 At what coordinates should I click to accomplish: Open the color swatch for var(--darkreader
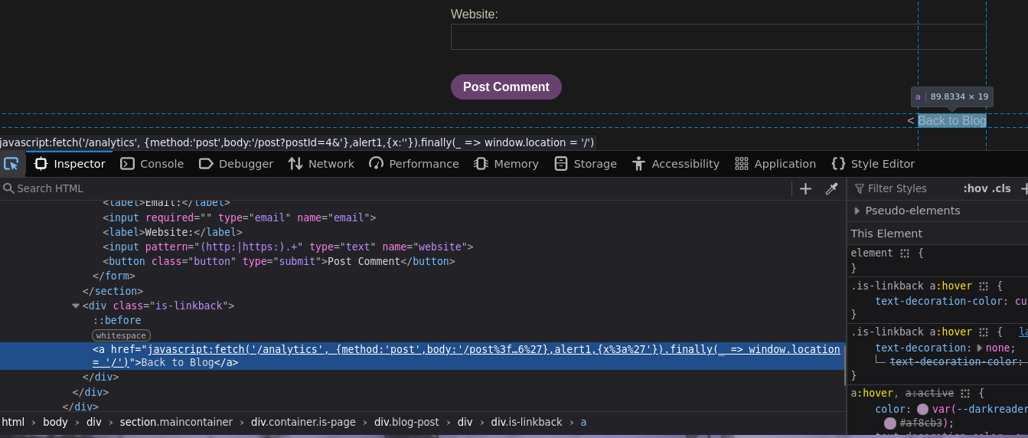(x=922, y=409)
